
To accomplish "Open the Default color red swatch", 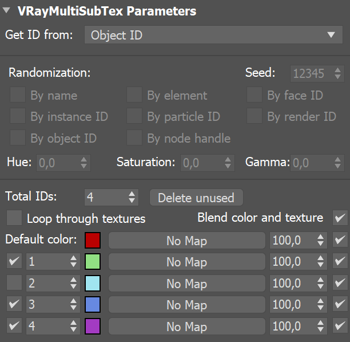I will pyautogui.click(x=92, y=241).
